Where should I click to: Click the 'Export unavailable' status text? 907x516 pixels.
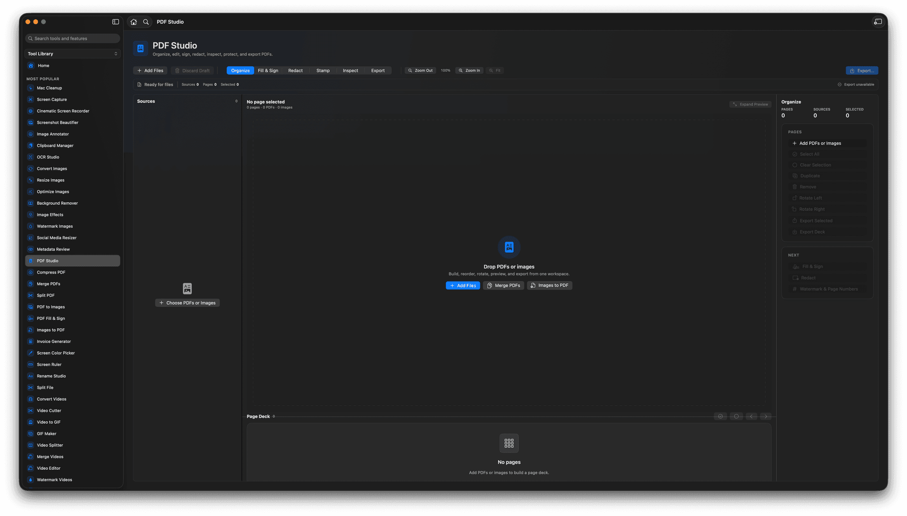point(859,84)
